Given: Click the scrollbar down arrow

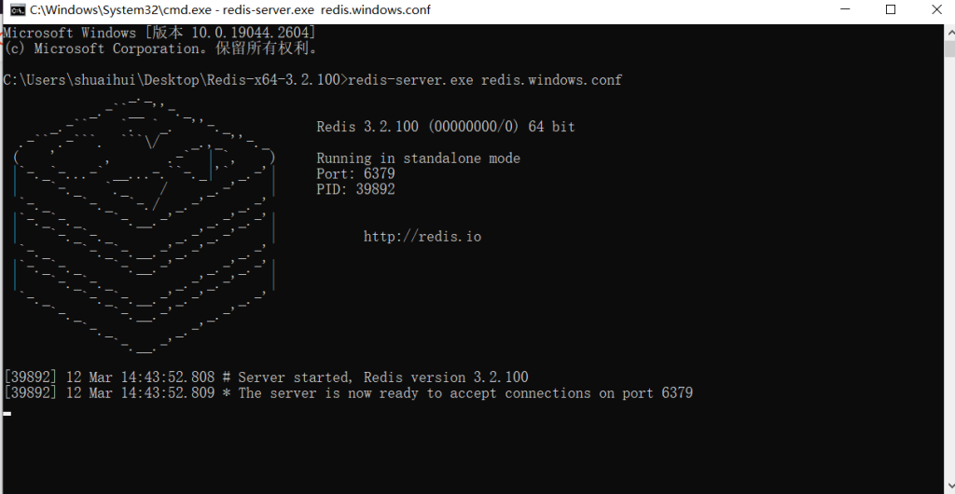Looking at the screenshot, I should (x=946, y=487).
